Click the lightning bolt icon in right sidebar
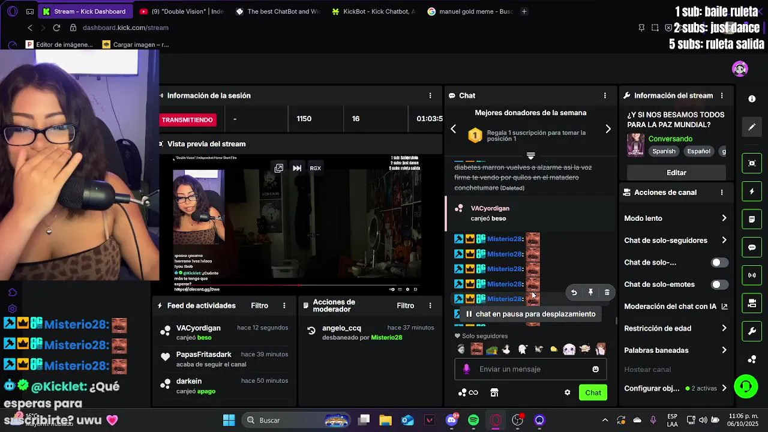Screen dimensions: 768x432 click(x=752, y=191)
